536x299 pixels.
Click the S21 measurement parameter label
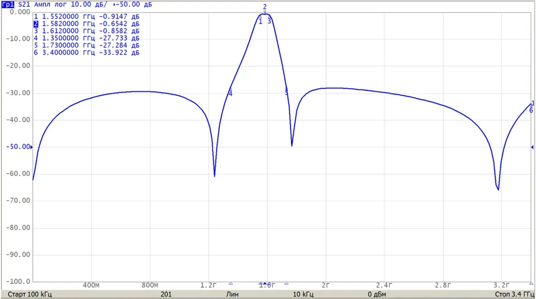tap(24, 4)
